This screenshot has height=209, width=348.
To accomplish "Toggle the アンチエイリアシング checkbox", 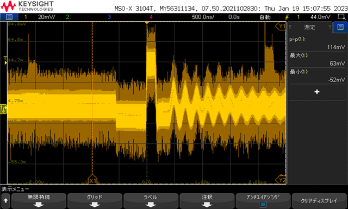I will pos(263,204).
